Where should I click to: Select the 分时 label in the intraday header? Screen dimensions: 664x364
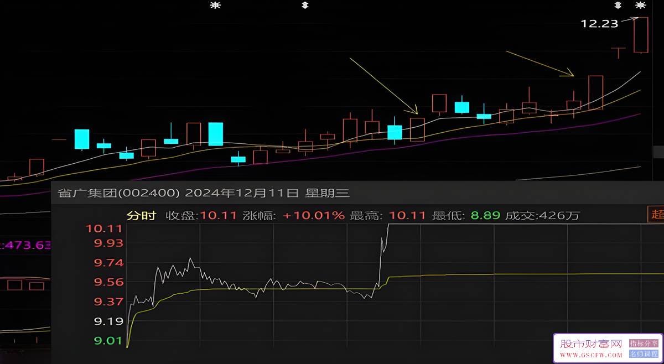click(141, 215)
